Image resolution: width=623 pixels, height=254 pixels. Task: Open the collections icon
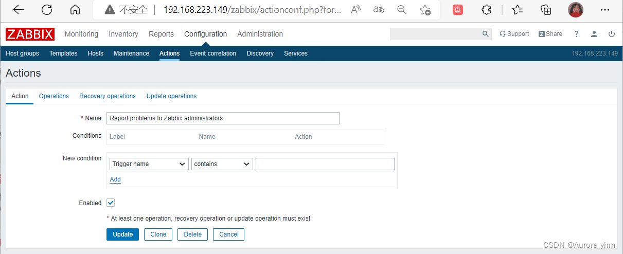coord(546,10)
